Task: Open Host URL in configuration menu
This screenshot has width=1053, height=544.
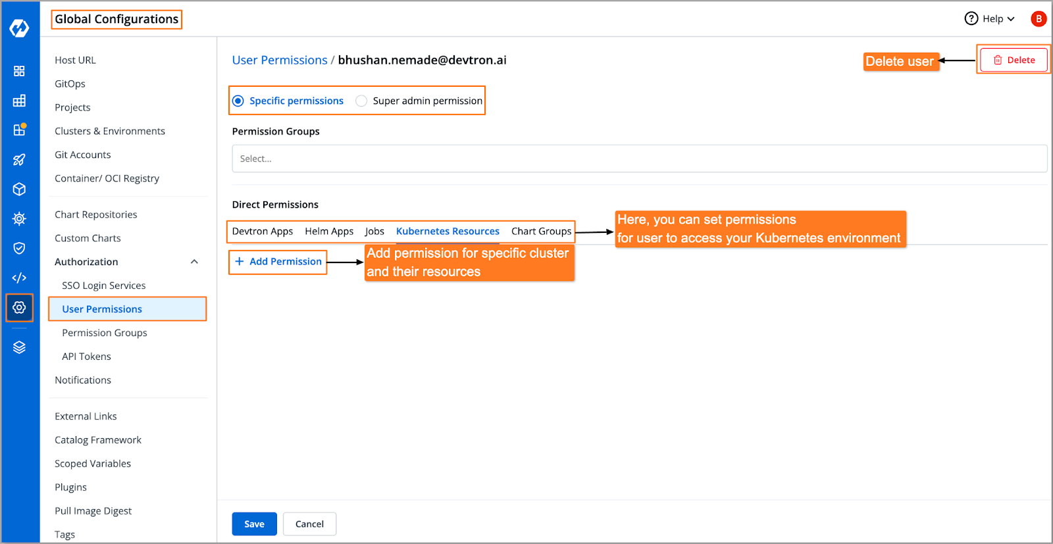Action: pos(75,60)
